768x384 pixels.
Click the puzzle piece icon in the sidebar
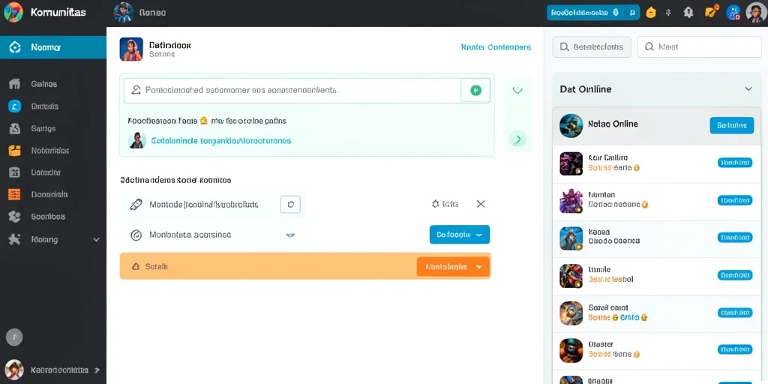click(x=15, y=239)
